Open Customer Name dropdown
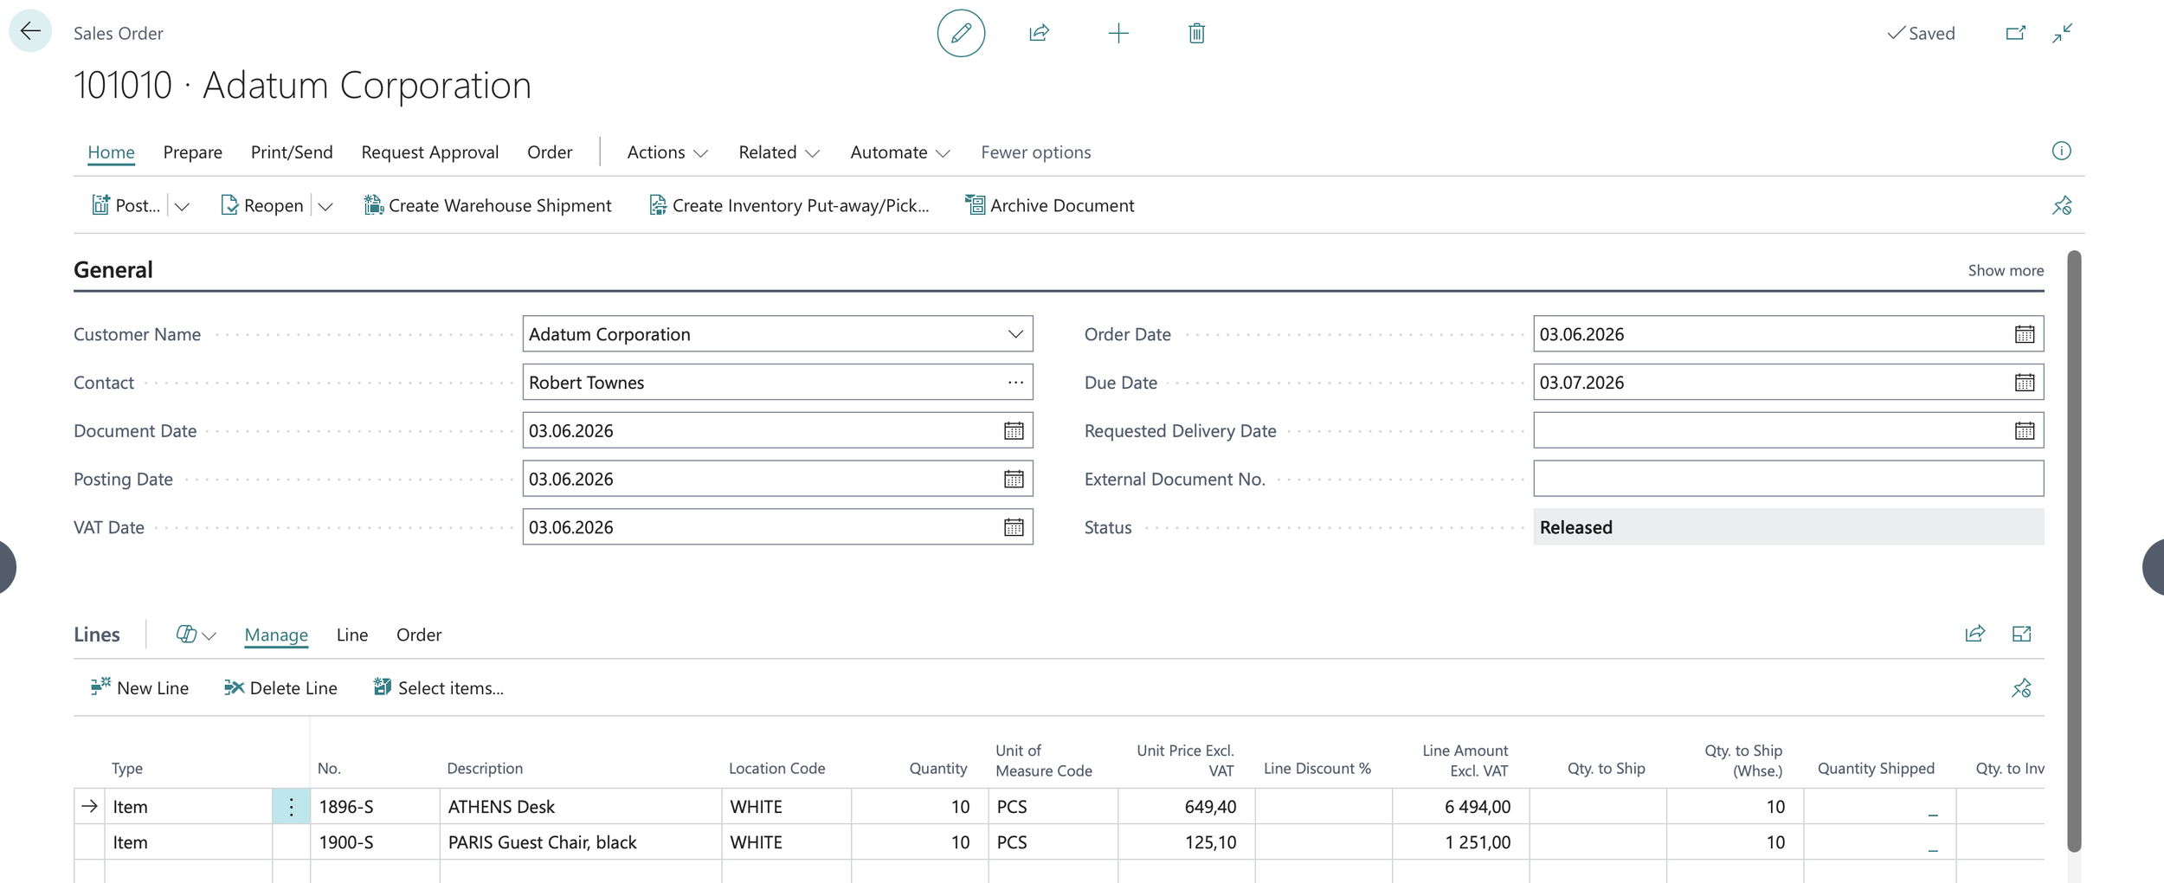Screen dimensions: 2164x883 point(1015,334)
